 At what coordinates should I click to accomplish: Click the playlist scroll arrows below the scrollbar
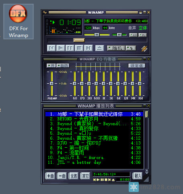(x=147, y=172)
